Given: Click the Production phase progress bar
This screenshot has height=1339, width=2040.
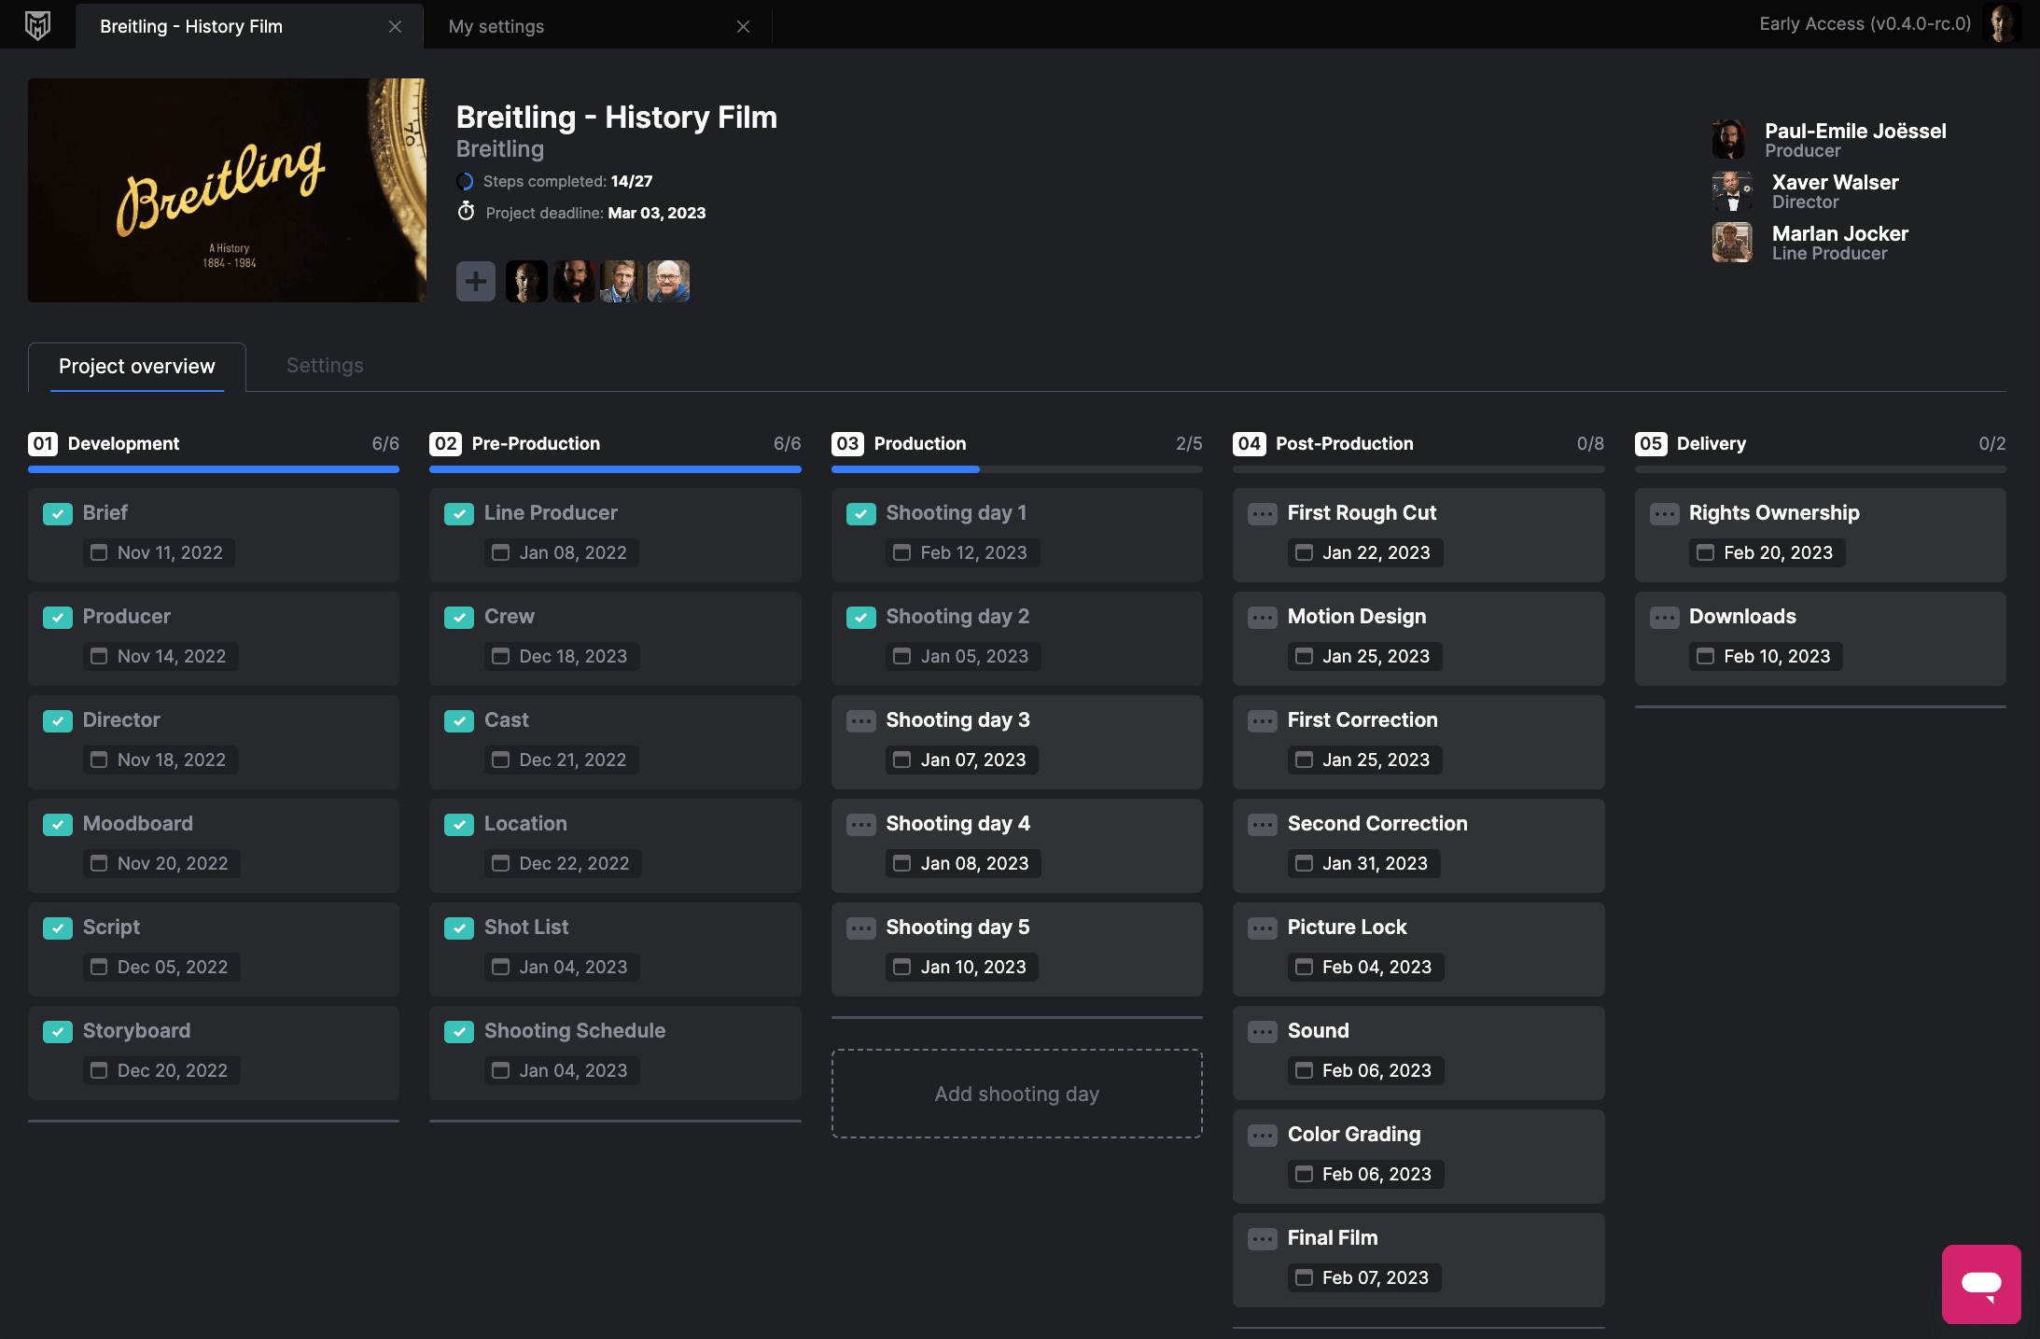Looking at the screenshot, I should pos(1017,469).
